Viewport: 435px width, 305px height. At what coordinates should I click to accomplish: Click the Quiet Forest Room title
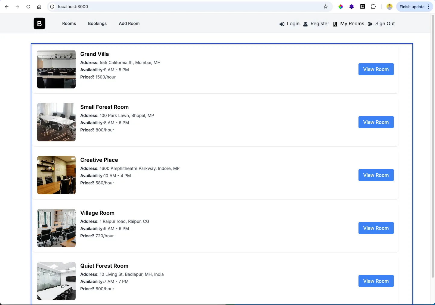click(104, 266)
